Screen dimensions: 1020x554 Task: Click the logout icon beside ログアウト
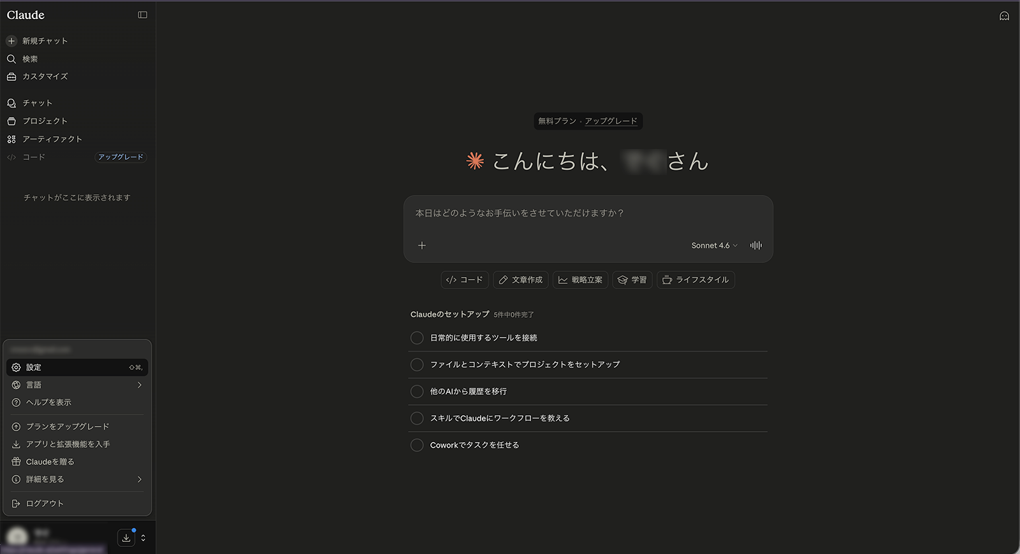coord(17,504)
